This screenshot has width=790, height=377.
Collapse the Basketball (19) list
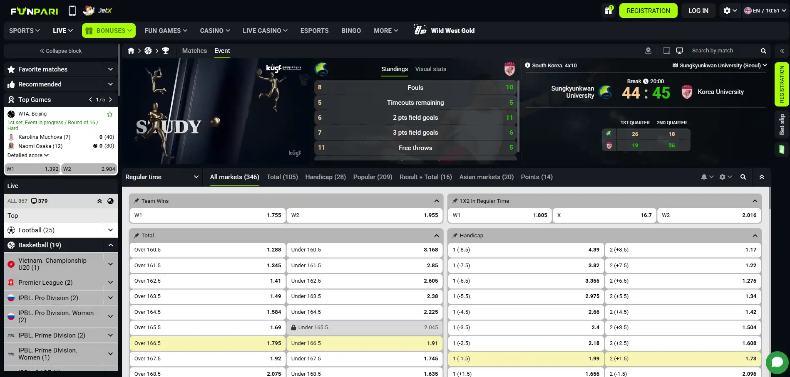coord(110,245)
